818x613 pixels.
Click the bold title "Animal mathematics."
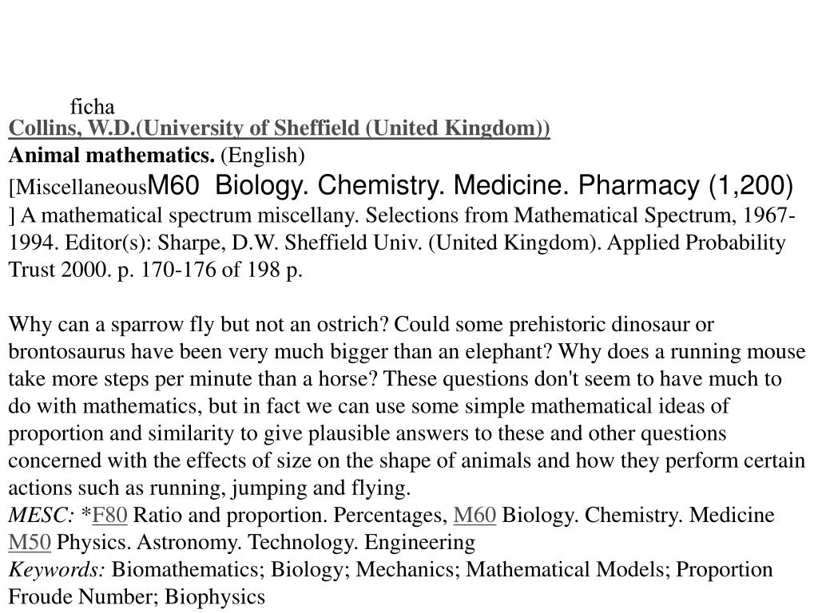(112, 156)
